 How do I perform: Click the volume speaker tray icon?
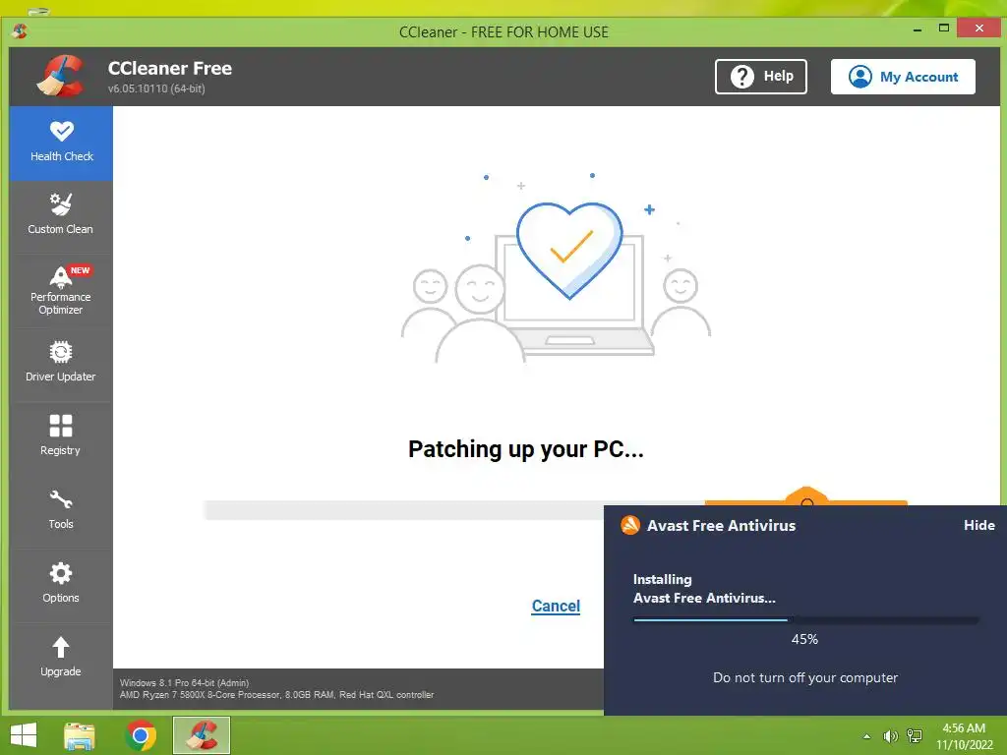[890, 736]
